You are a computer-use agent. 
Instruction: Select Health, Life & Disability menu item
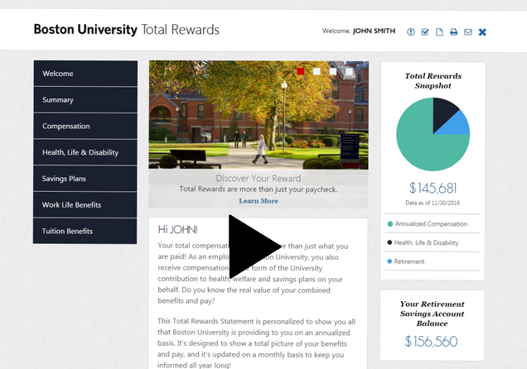coord(85,152)
